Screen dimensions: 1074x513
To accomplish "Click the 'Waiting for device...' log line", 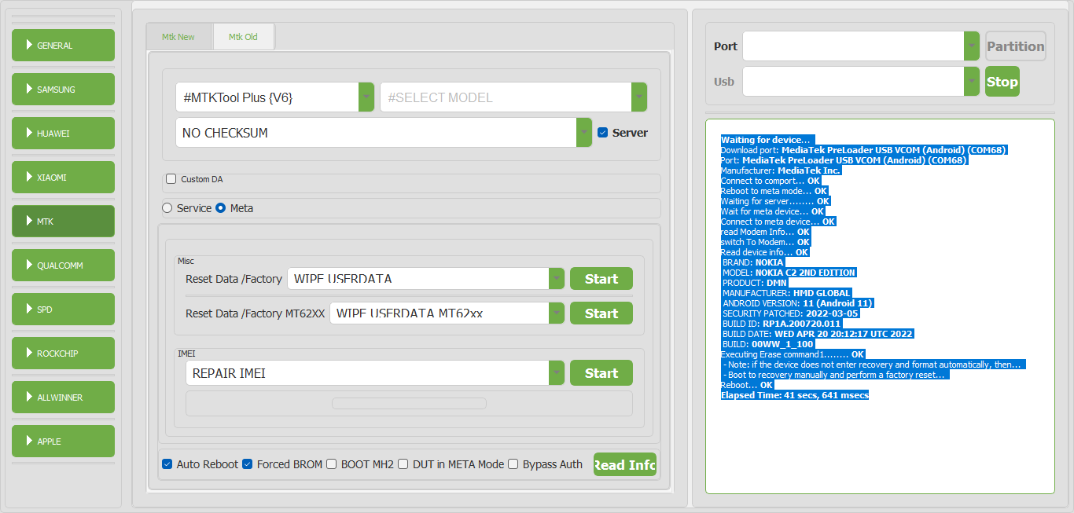I will coord(766,140).
